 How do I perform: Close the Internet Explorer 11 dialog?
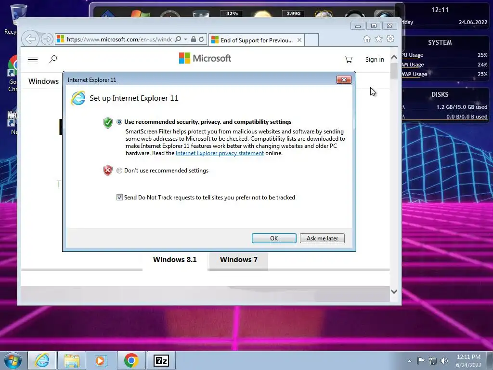pyautogui.click(x=344, y=79)
